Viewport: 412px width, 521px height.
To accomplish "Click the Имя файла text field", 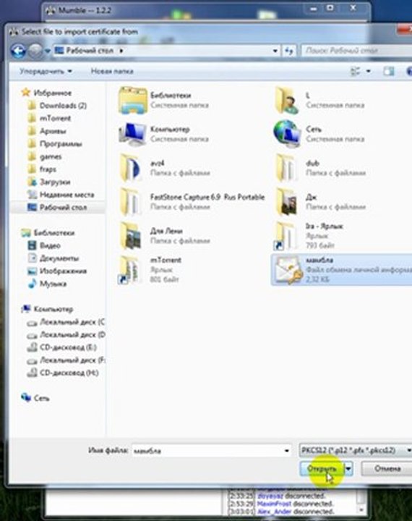I will tap(207, 451).
